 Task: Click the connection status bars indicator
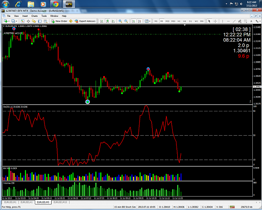coord(232,207)
